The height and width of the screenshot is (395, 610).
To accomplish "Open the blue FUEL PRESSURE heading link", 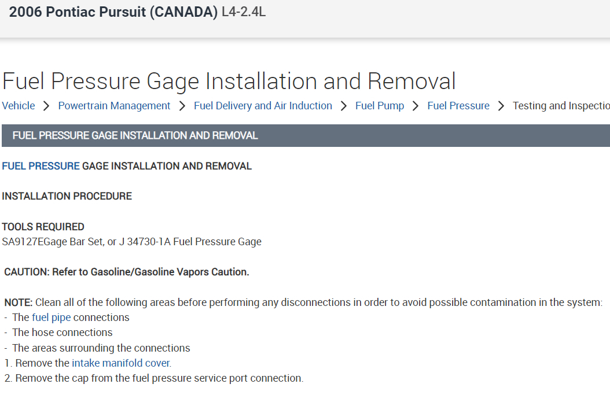I will coord(41,166).
